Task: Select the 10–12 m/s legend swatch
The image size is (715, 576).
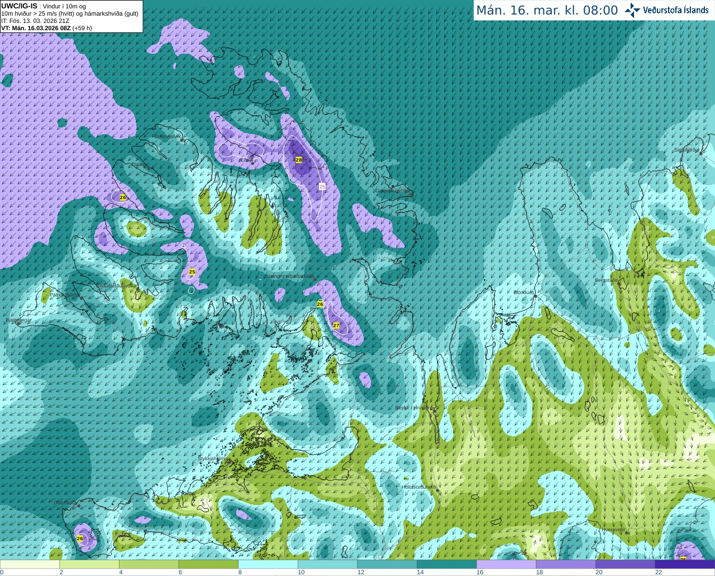Action: (327, 564)
